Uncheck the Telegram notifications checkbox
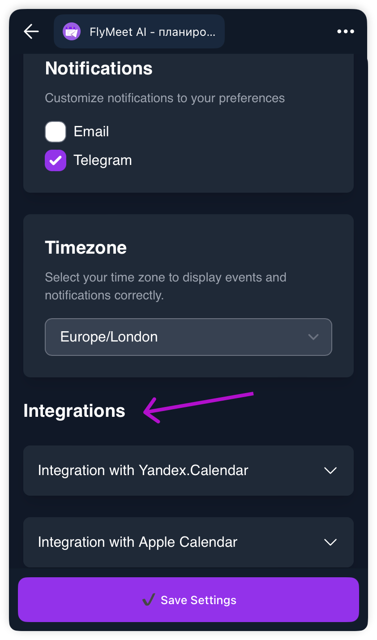377x640 pixels. pyautogui.click(x=56, y=160)
